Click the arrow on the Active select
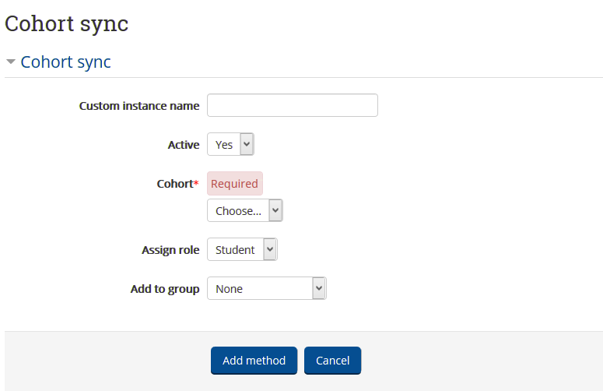Image resolution: width=603 pixels, height=391 pixels. coord(247,144)
